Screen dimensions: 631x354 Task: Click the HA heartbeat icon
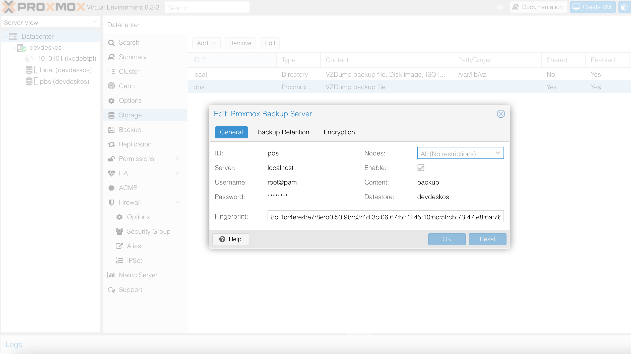click(111, 173)
